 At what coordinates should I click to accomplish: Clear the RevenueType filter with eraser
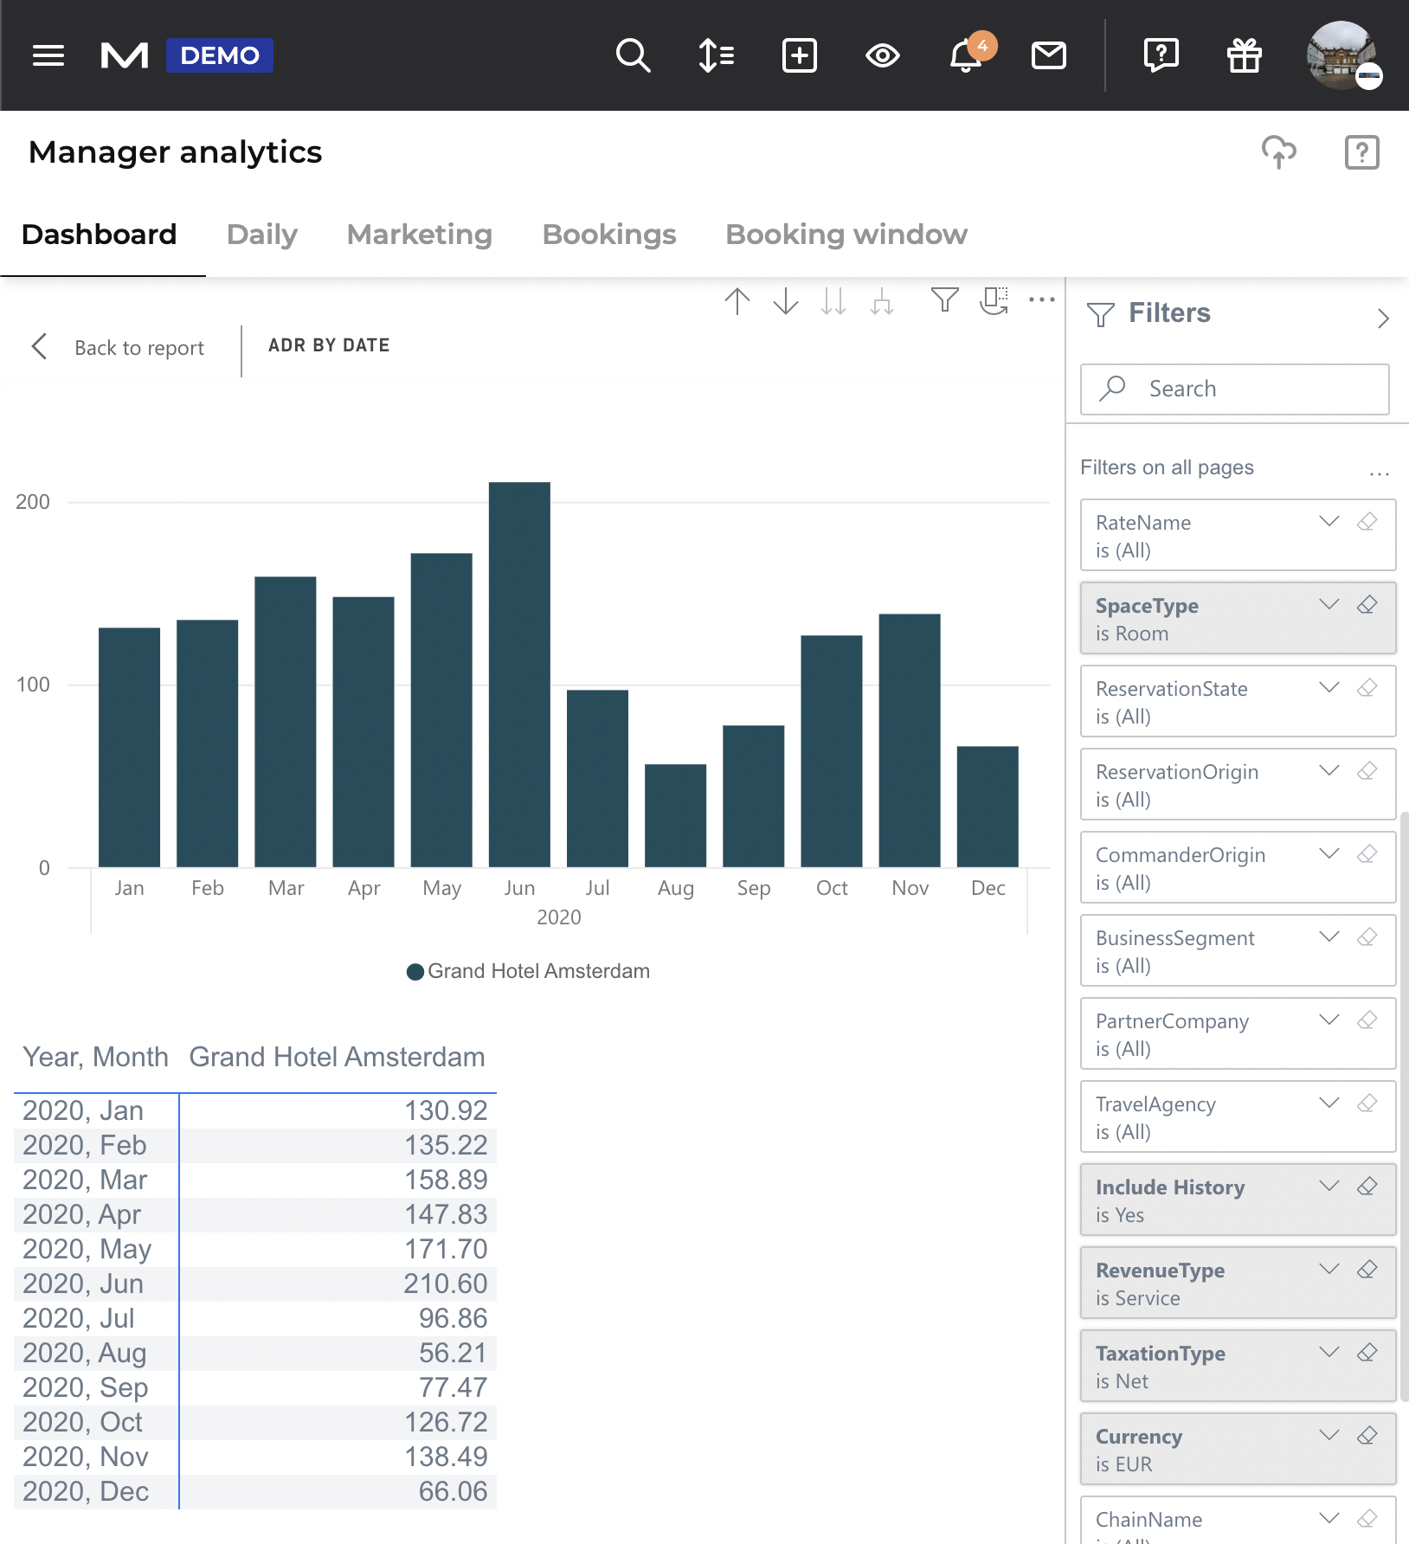pyautogui.click(x=1367, y=1269)
